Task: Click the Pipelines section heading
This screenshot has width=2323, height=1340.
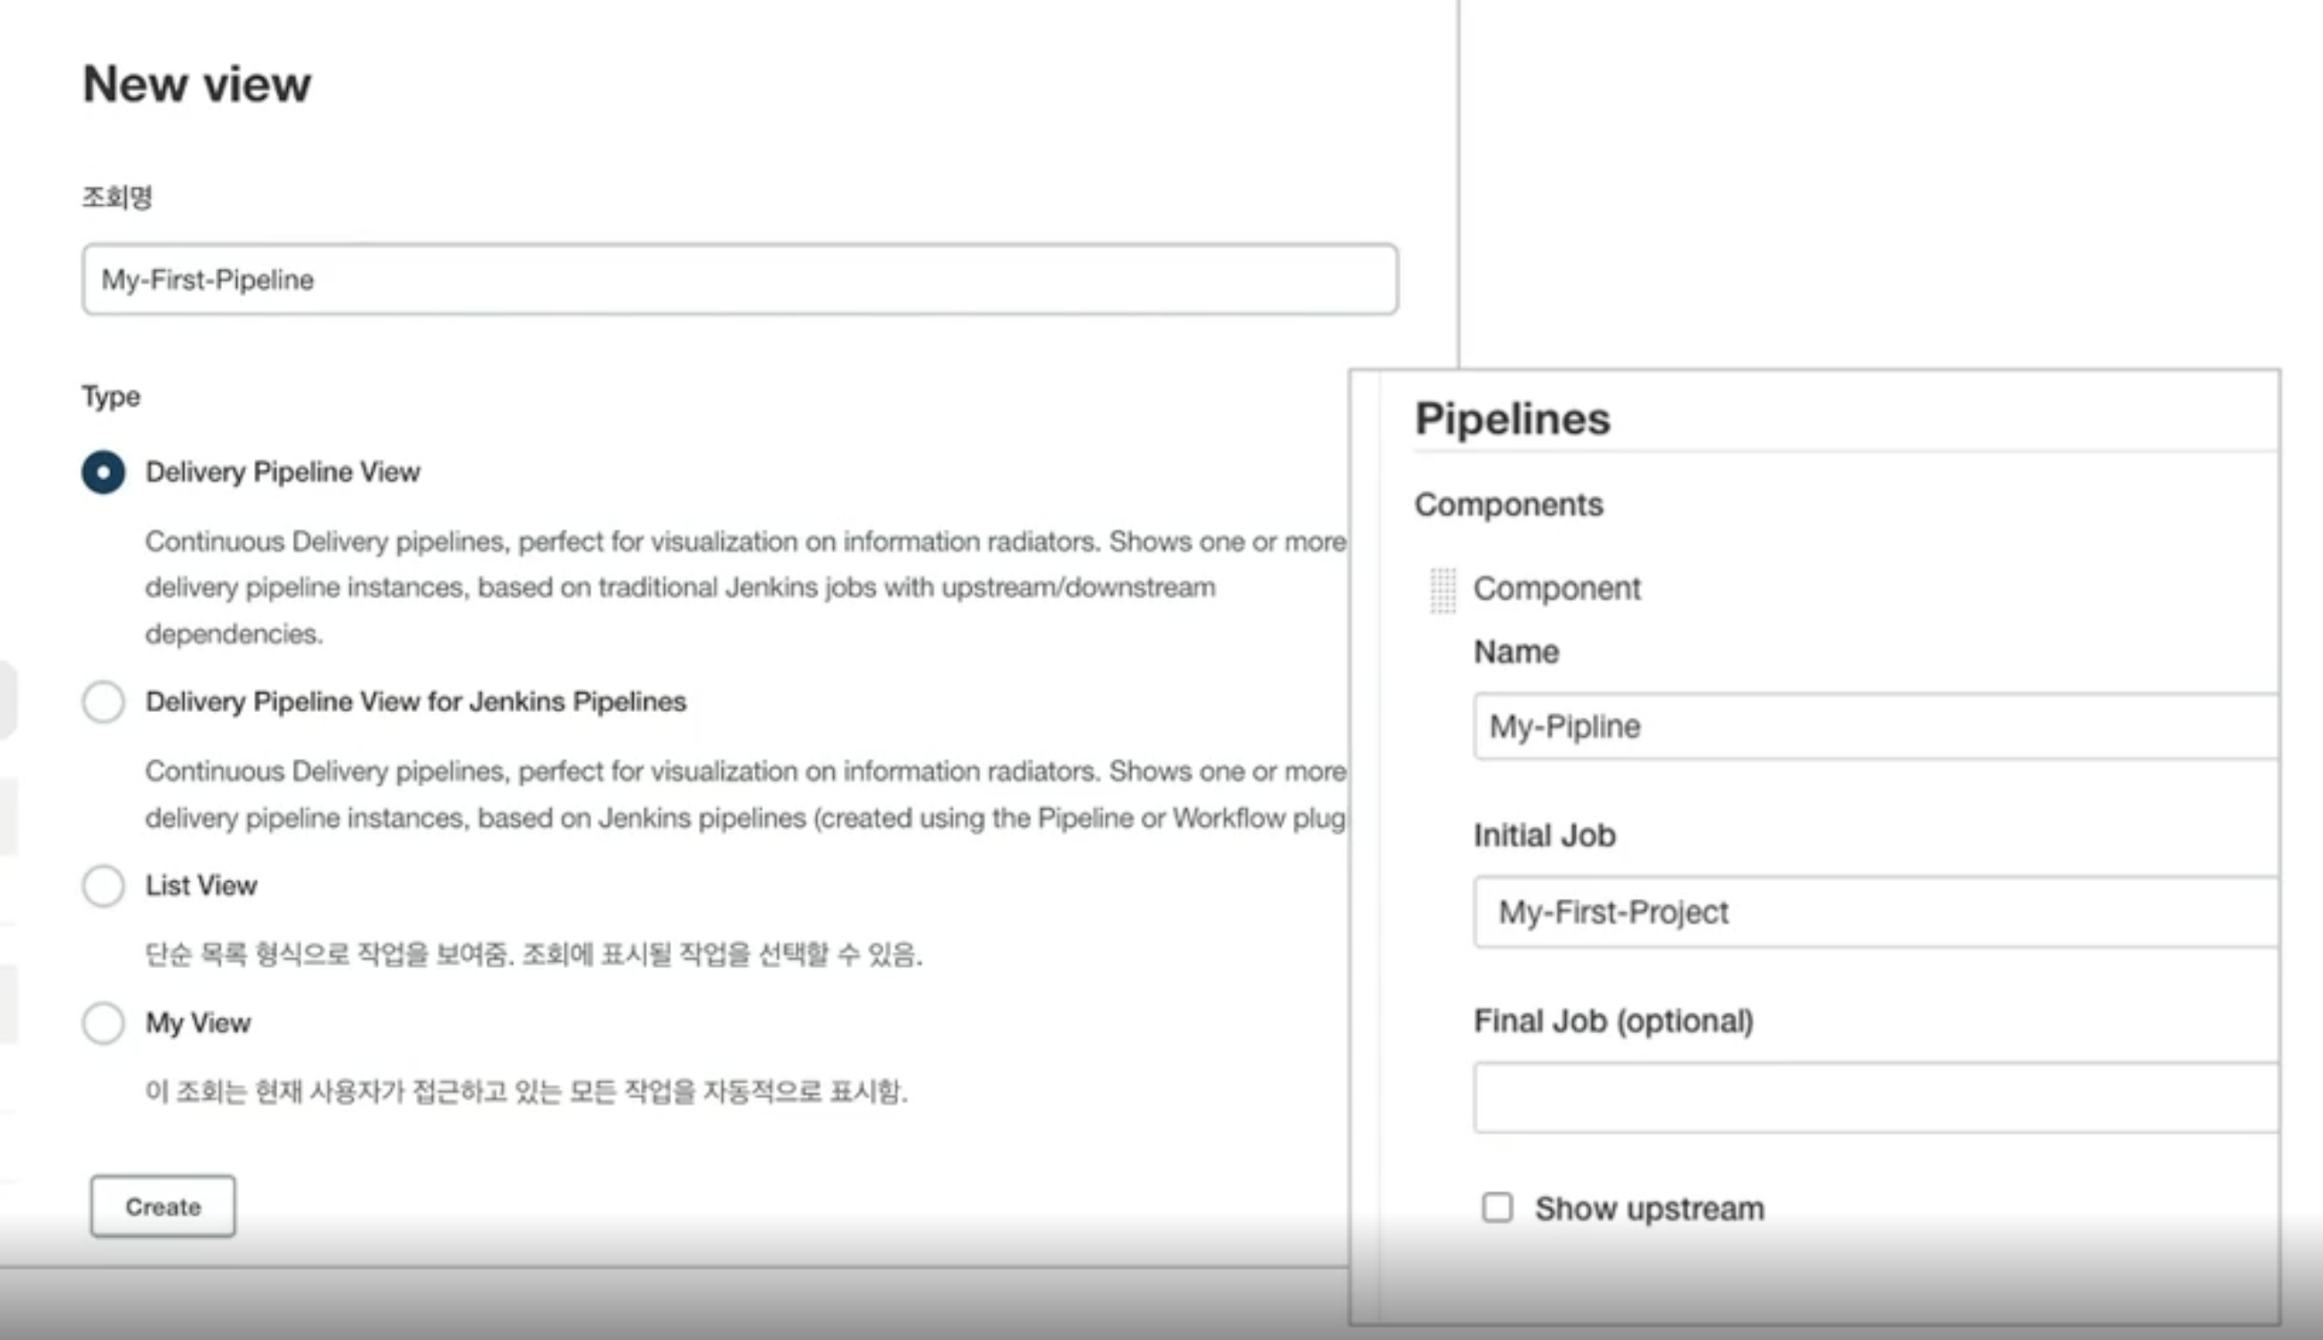Action: click(x=1512, y=420)
